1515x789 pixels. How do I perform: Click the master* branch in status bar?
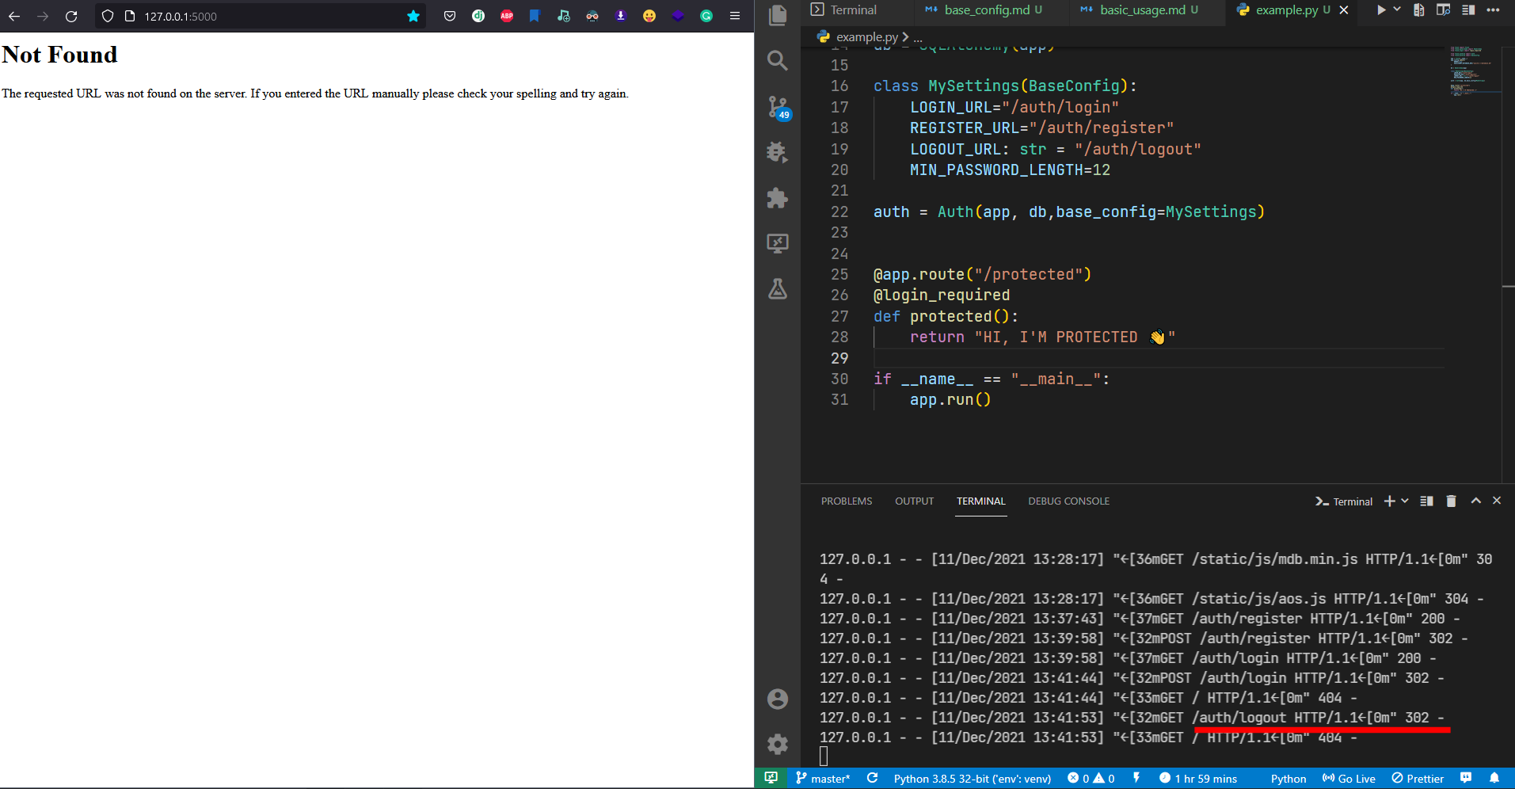pos(823,779)
